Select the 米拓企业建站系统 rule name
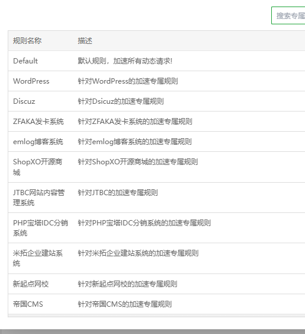The image size is (305, 334). pyautogui.click(x=38, y=258)
